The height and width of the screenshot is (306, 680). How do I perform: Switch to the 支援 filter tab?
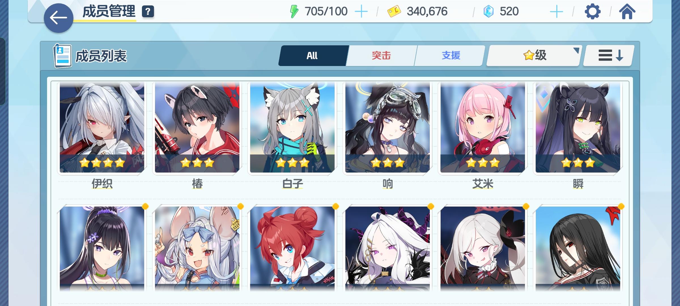click(x=450, y=56)
